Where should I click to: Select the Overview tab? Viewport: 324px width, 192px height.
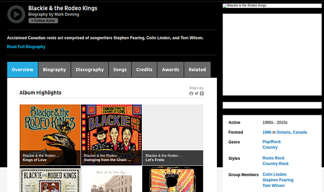point(23,70)
